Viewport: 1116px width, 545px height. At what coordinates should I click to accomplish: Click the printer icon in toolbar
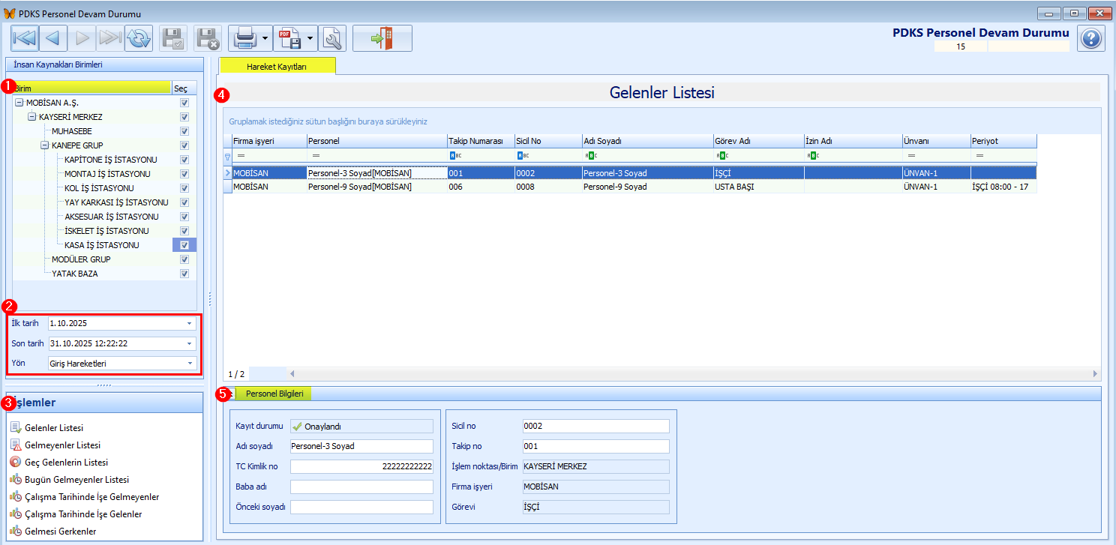[x=243, y=38]
